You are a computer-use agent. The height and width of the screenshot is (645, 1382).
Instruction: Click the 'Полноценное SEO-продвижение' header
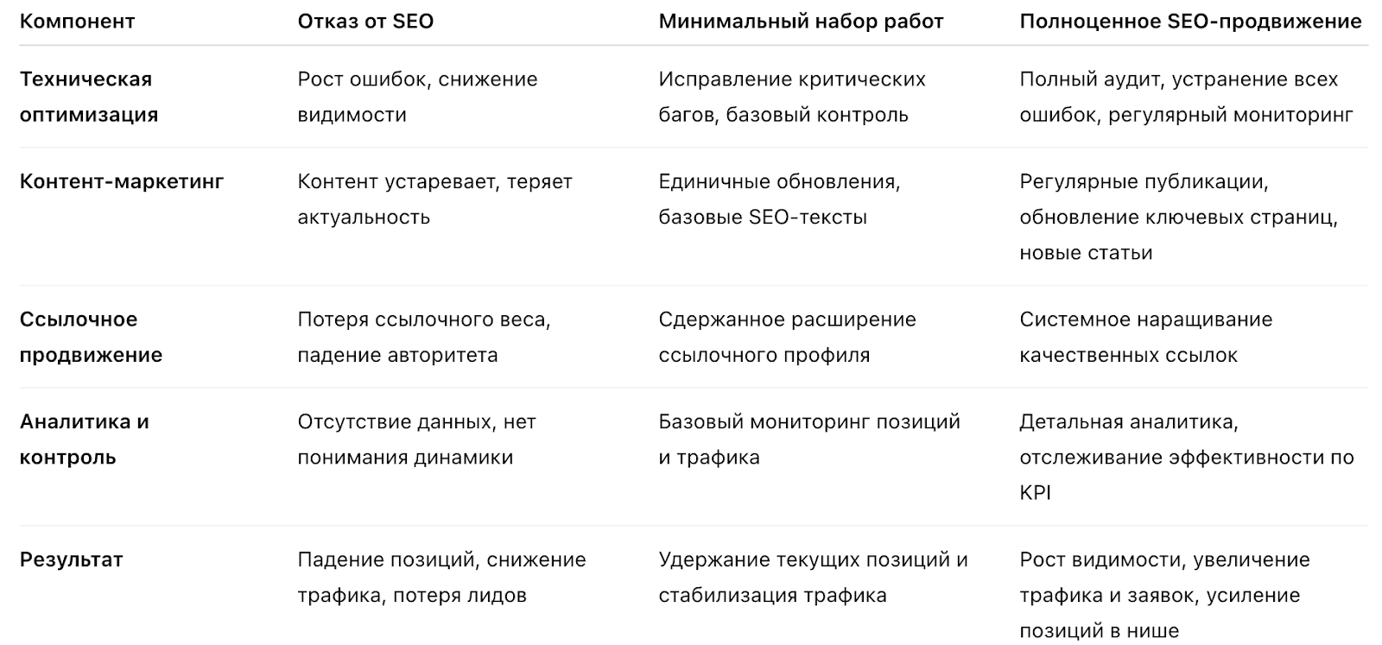(1190, 22)
